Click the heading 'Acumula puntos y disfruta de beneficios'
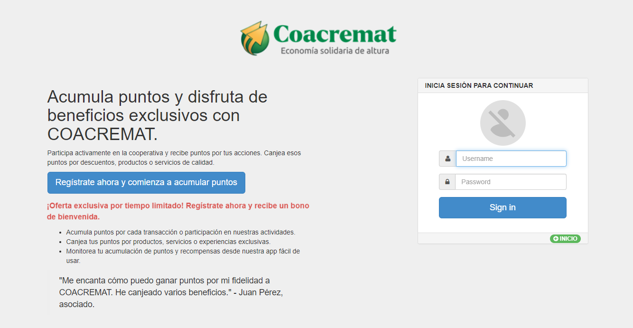This screenshot has width=633, height=328. coord(158,115)
